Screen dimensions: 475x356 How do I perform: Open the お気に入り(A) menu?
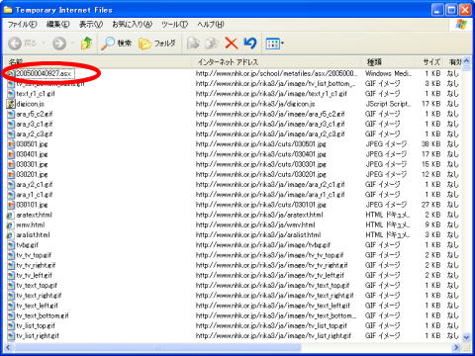click(133, 25)
